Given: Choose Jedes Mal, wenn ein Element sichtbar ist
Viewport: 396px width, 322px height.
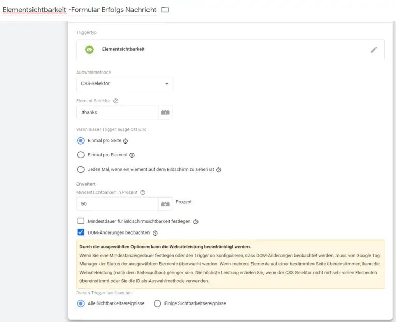Looking at the screenshot, I should pos(80,169).
